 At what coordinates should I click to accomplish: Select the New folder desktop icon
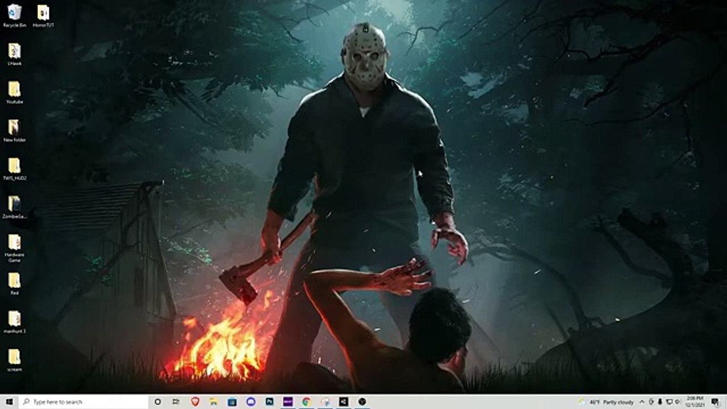(x=14, y=130)
